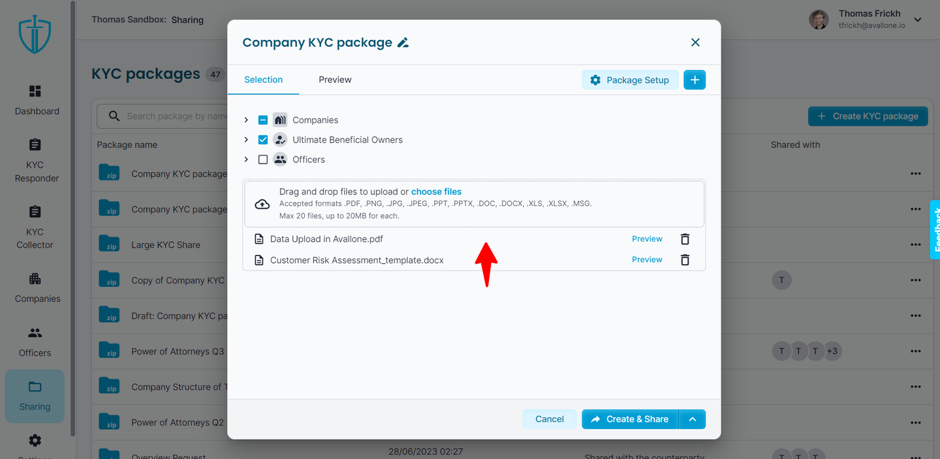Click Create KYC package button
The width and height of the screenshot is (940, 459).
(868, 116)
